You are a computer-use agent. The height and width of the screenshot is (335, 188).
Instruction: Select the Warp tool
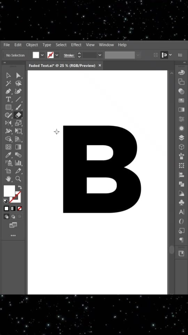8,131
